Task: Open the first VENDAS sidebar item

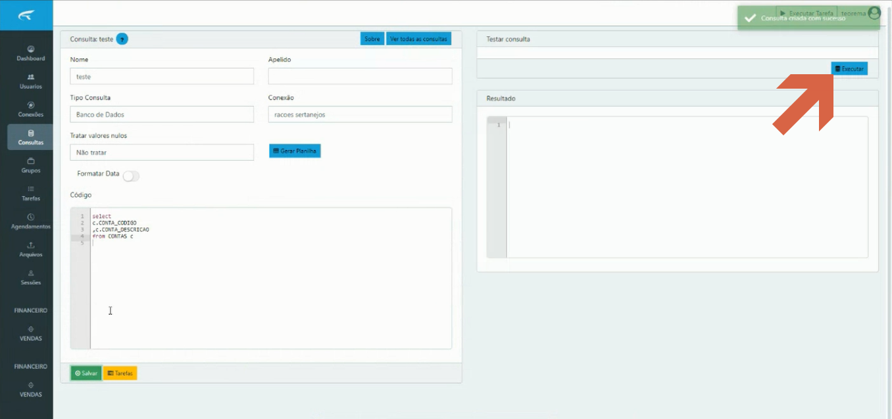Action: pos(31,334)
